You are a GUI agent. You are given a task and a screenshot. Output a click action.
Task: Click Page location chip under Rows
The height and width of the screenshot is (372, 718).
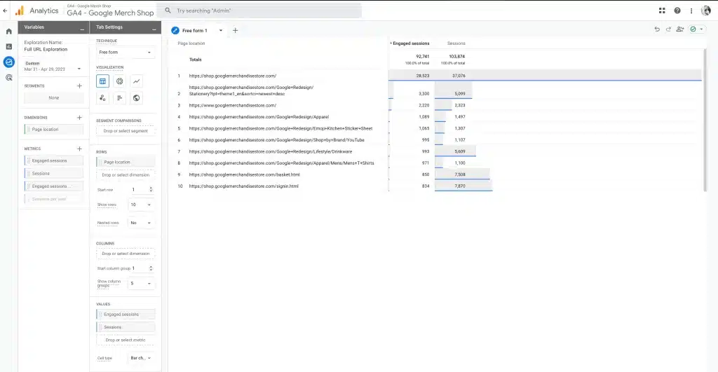tap(126, 162)
